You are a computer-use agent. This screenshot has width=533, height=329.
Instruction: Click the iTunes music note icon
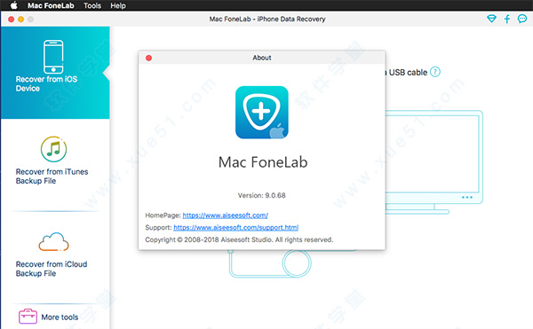coord(53,149)
